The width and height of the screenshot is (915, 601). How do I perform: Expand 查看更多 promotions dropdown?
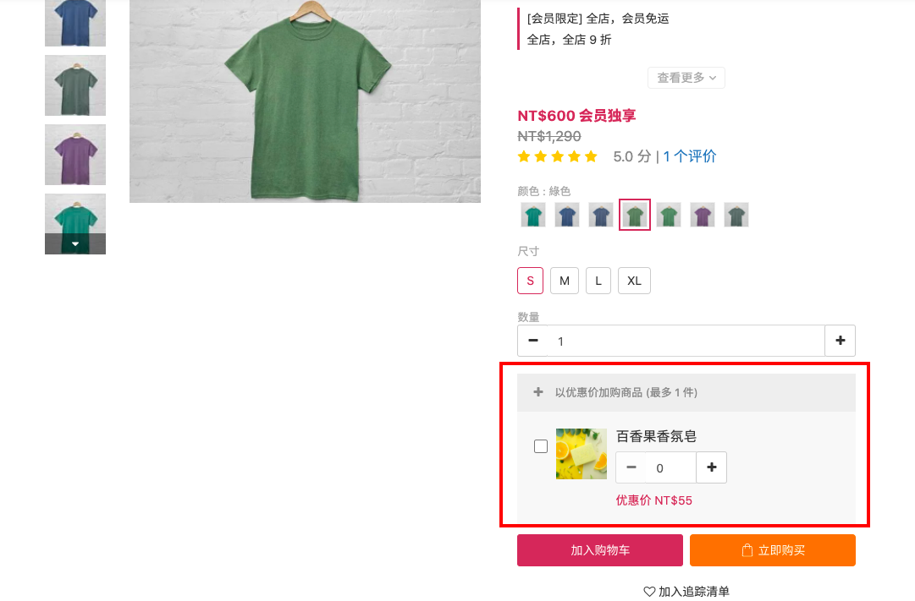coord(686,78)
